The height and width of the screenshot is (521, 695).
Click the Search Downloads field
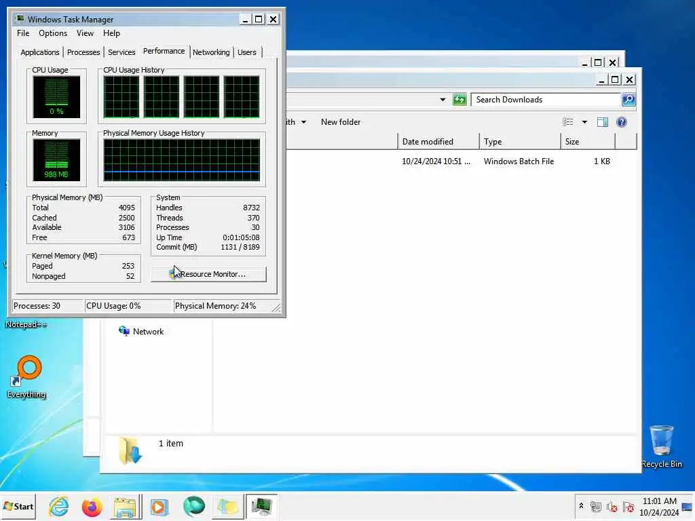(x=546, y=100)
